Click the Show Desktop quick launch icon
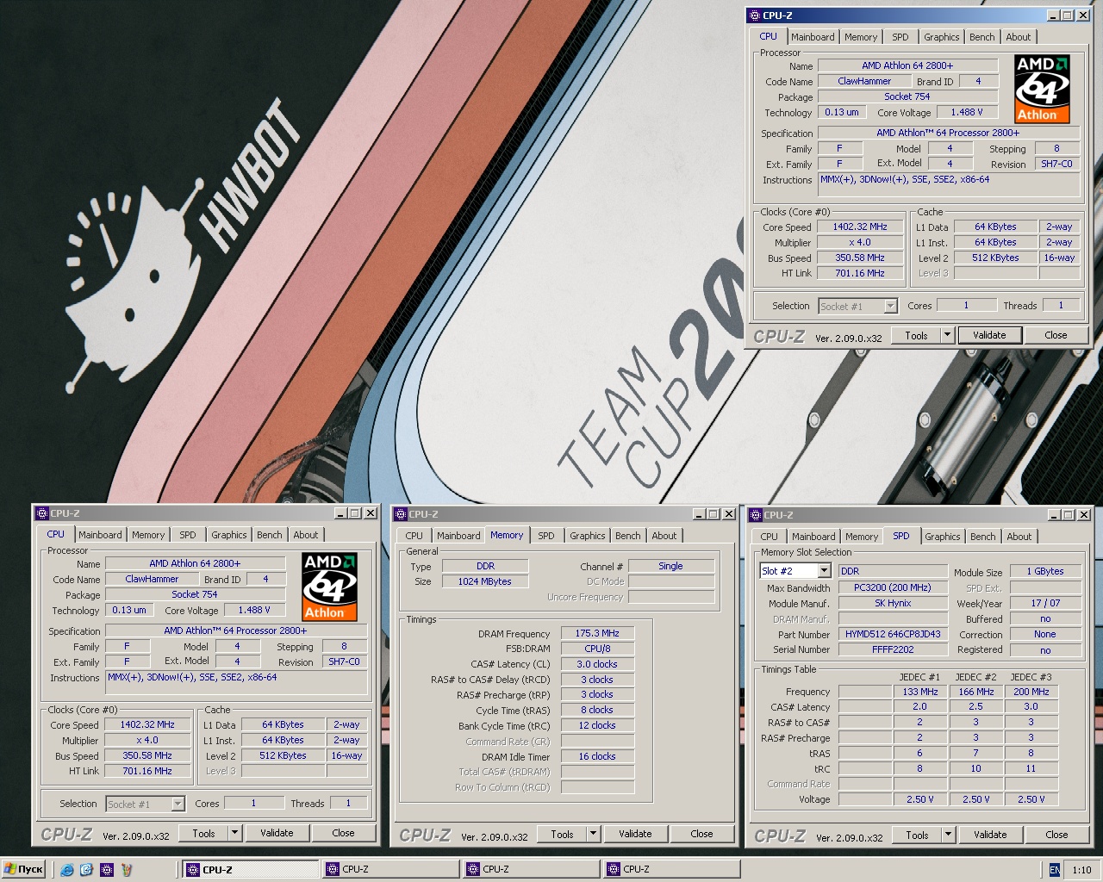Viewport: 1103px width, 882px height. click(x=86, y=870)
